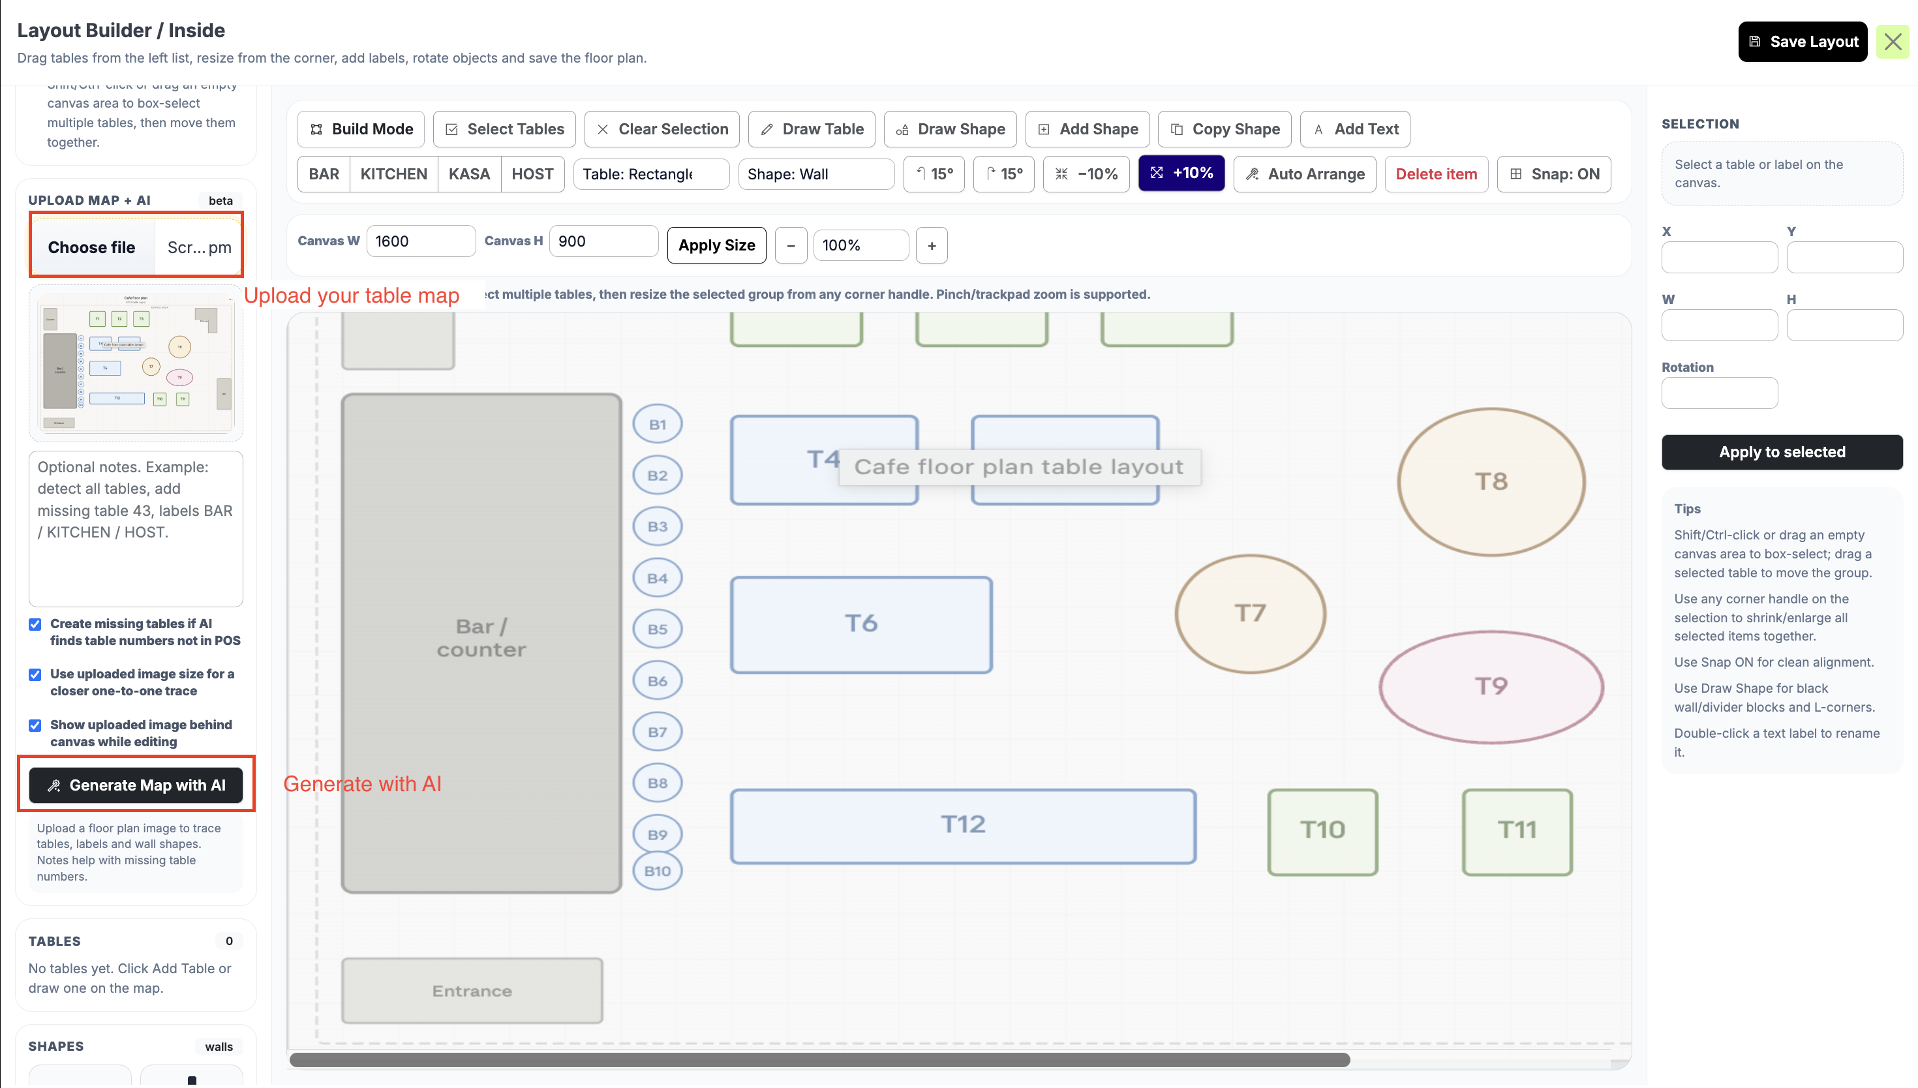Toggle Snap: ON button
This screenshot has height=1088, width=1918.
(1554, 174)
